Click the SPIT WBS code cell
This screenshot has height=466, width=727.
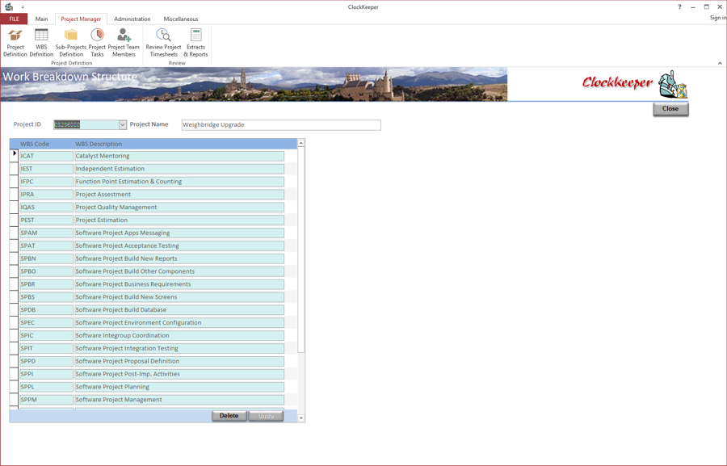[x=46, y=348]
